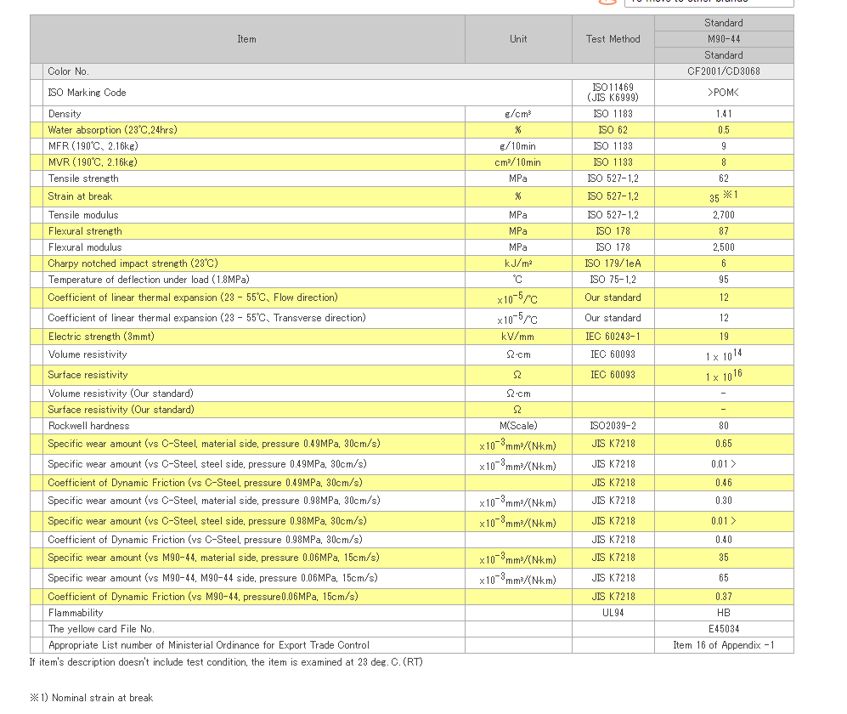The height and width of the screenshot is (714, 847).
Task: Select the specific wear value '0.30'
Action: (x=724, y=501)
